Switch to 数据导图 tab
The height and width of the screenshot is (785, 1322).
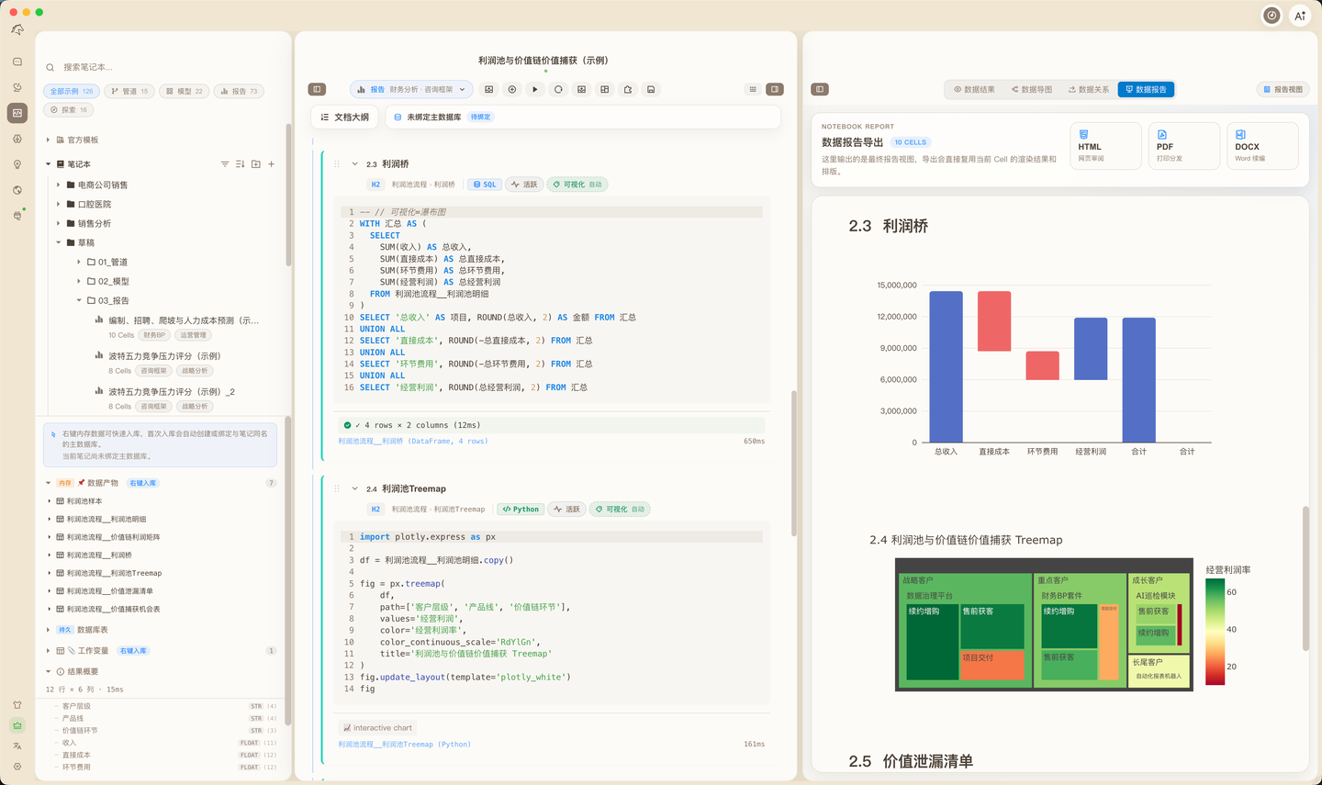click(x=1032, y=89)
